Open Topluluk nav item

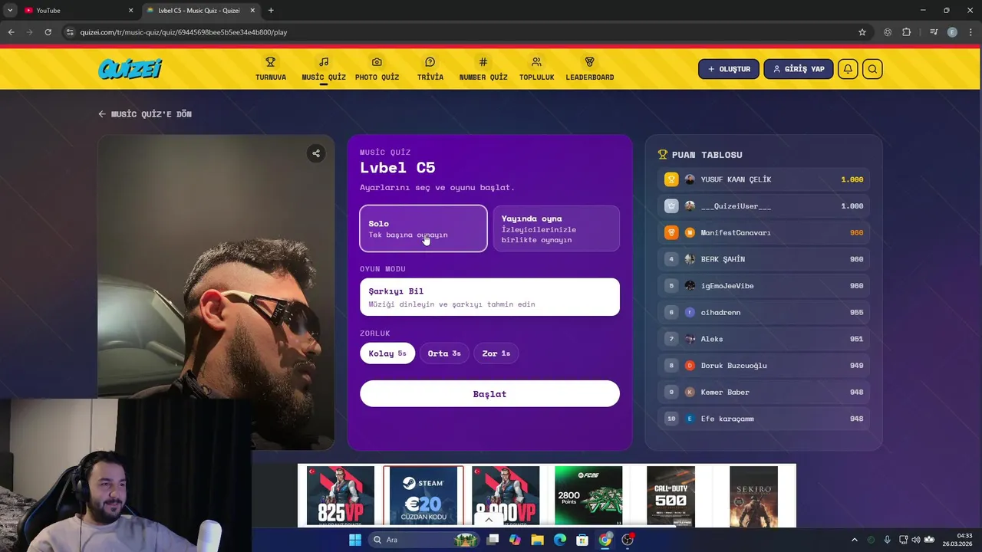click(x=536, y=68)
